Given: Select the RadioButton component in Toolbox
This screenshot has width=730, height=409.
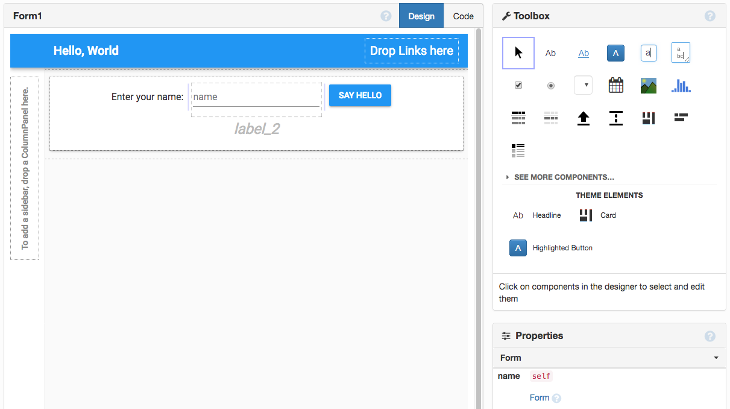Looking at the screenshot, I should 550,86.
